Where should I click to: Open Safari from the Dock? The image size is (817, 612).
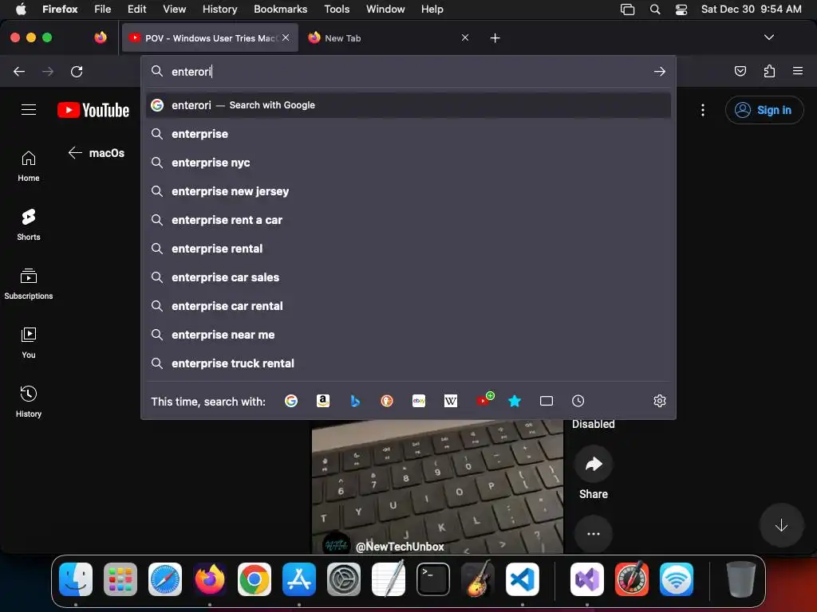[x=165, y=579]
